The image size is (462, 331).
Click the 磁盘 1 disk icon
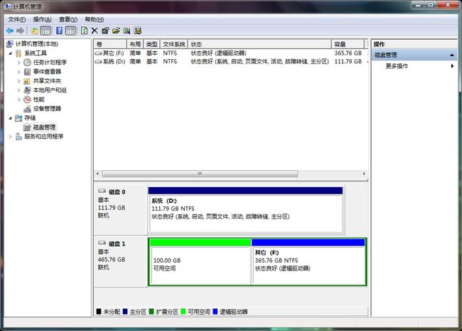tap(102, 243)
